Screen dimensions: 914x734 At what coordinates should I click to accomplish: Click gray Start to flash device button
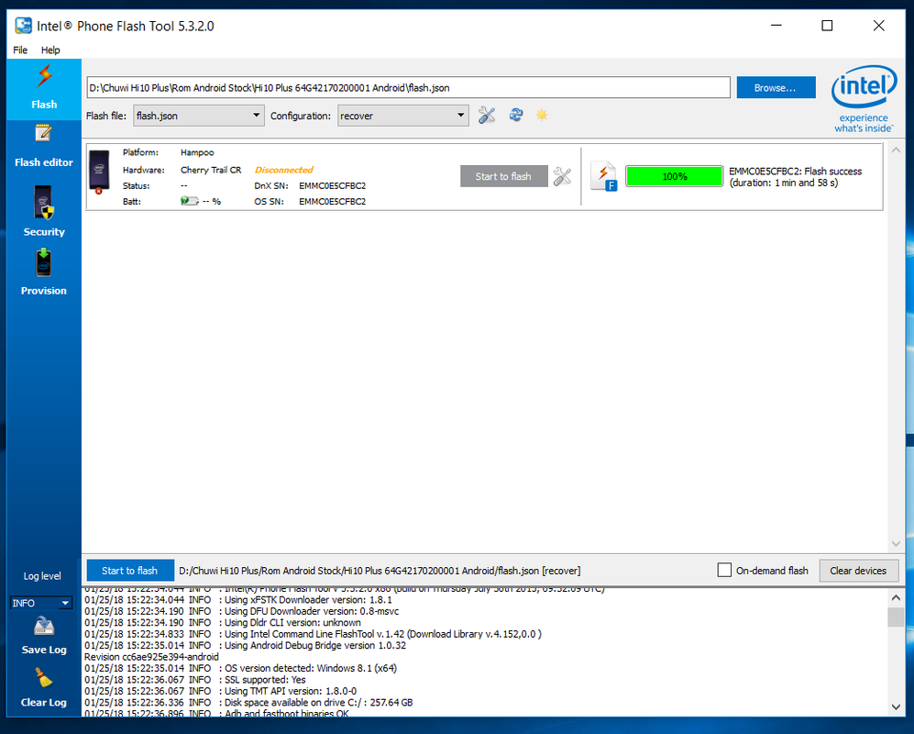503,176
